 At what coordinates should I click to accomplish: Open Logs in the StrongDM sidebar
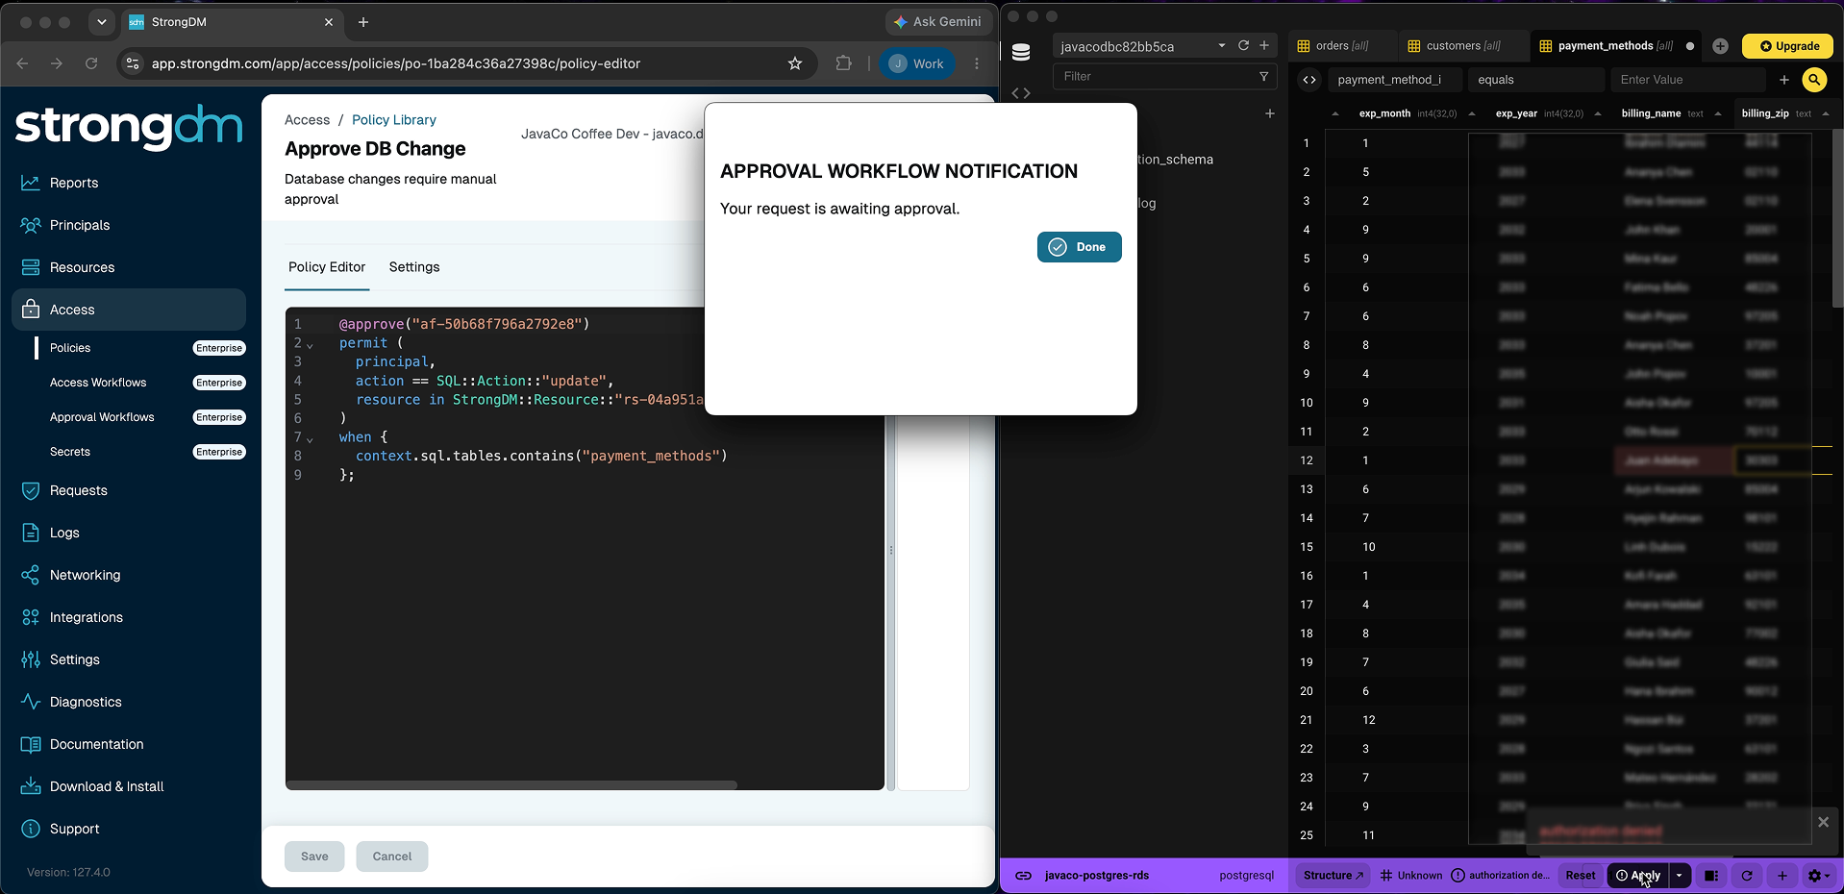click(64, 533)
